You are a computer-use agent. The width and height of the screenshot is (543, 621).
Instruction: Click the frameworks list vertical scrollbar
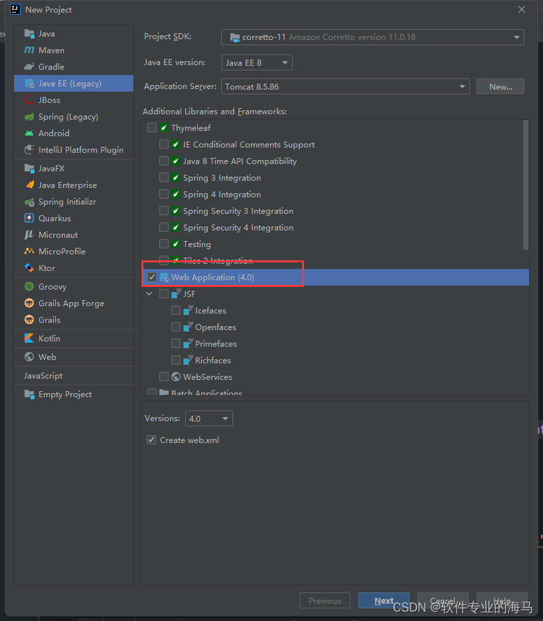point(526,185)
